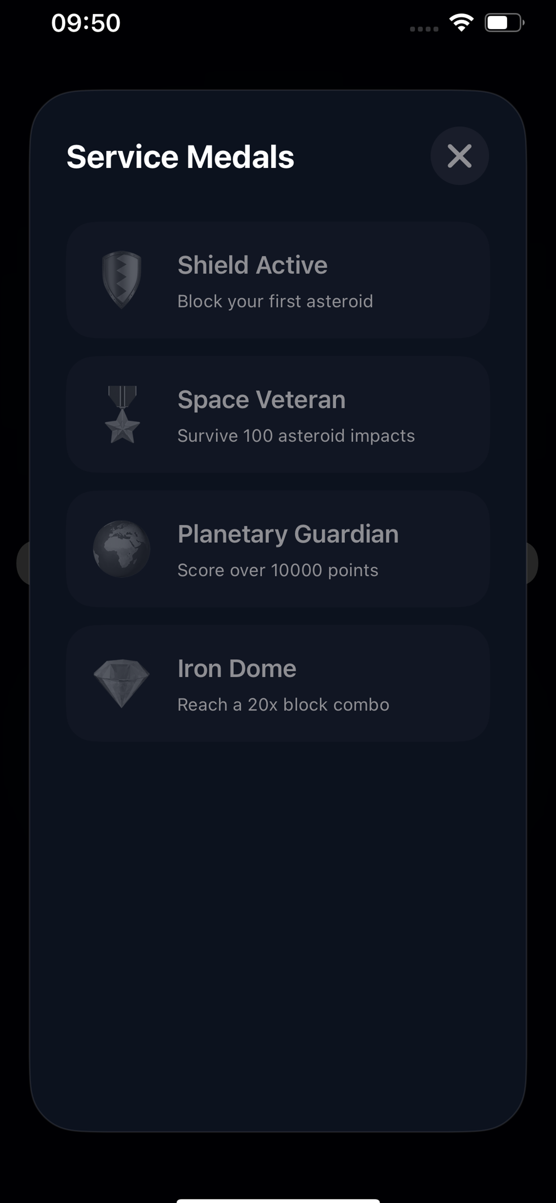
Task: Tap the 09:50 clock in status bar
Action: point(86,23)
